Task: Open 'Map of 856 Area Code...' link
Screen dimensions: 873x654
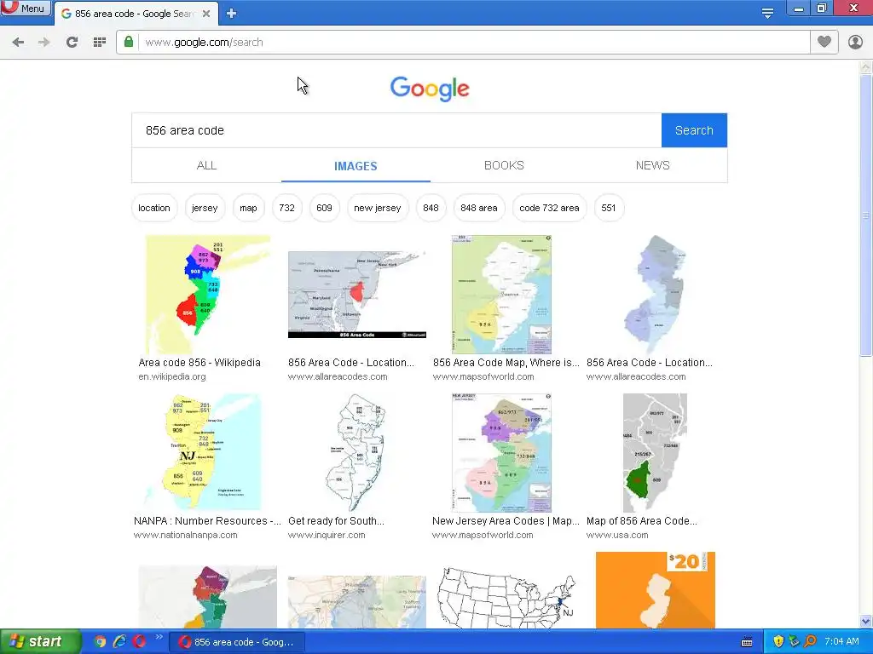Action: (x=641, y=521)
